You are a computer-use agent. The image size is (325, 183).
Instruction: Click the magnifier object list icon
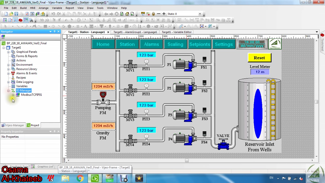[x=15, y=20]
